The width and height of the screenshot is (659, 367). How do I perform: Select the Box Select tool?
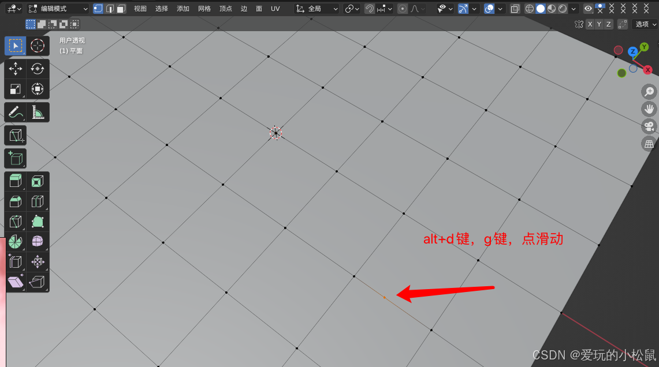click(x=16, y=46)
